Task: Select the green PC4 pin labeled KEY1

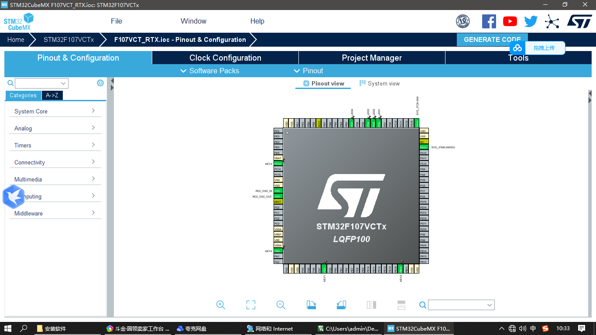Action: click(x=324, y=269)
